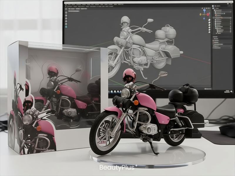Select the top tool in the left toolbar

pyautogui.click(x=66, y=13)
